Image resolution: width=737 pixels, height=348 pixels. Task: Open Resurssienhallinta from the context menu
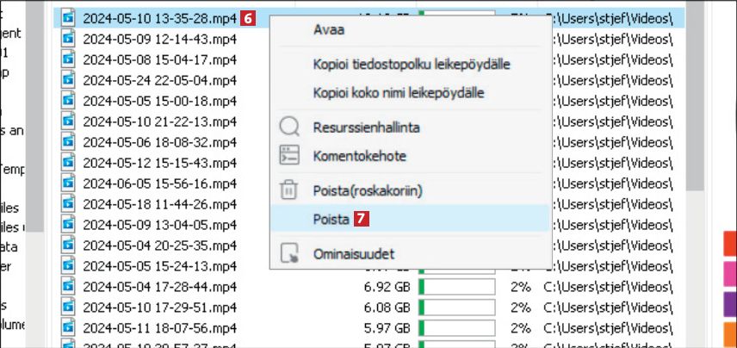click(x=365, y=128)
